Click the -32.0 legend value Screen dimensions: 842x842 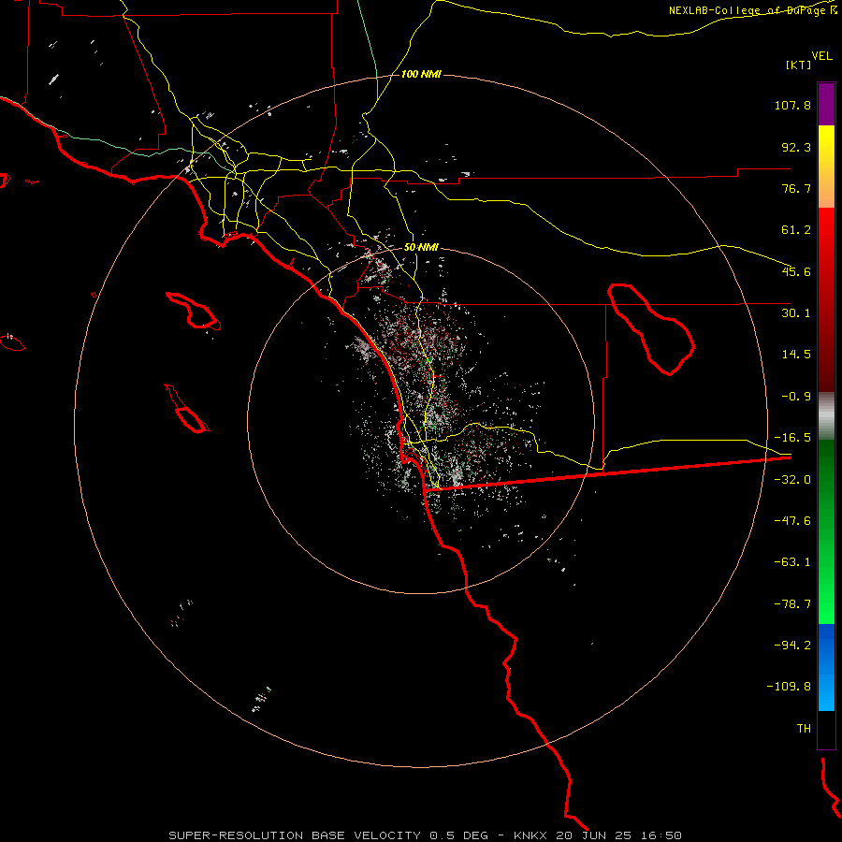(x=792, y=480)
